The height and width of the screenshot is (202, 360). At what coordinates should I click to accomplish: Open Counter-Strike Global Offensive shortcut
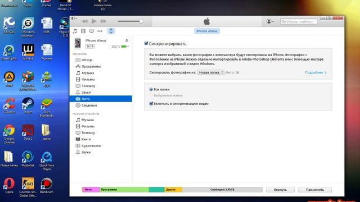pos(28,187)
